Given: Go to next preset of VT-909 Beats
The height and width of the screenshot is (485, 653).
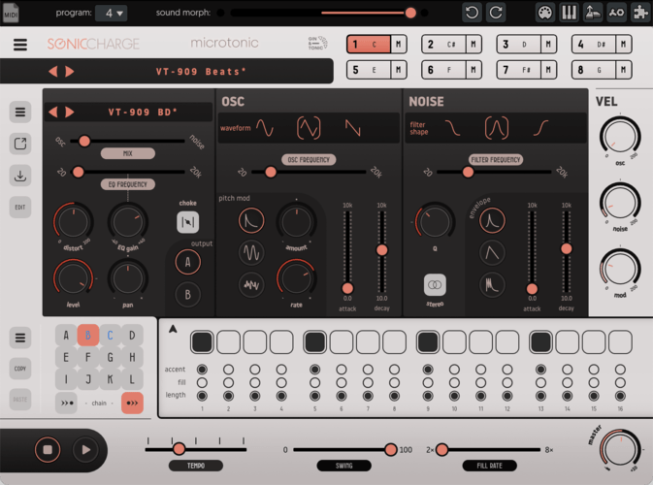Looking at the screenshot, I should tap(70, 72).
